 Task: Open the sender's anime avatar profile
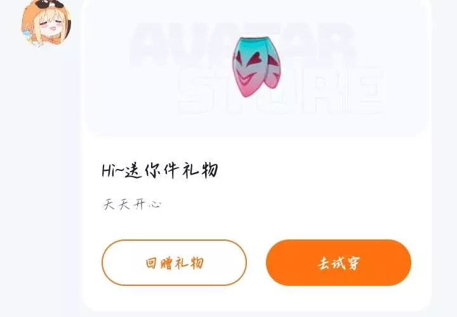point(46,23)
